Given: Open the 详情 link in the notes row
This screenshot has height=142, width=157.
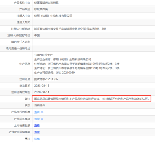Looking at the screenshot, I should pyautogui.click(x=37, y=139).
